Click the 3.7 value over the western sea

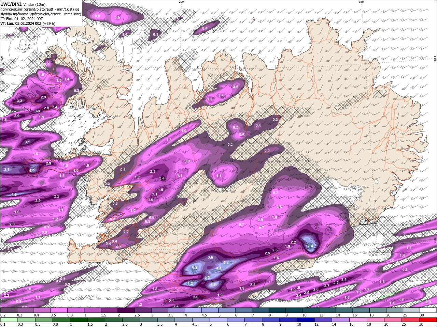[7, 170]
